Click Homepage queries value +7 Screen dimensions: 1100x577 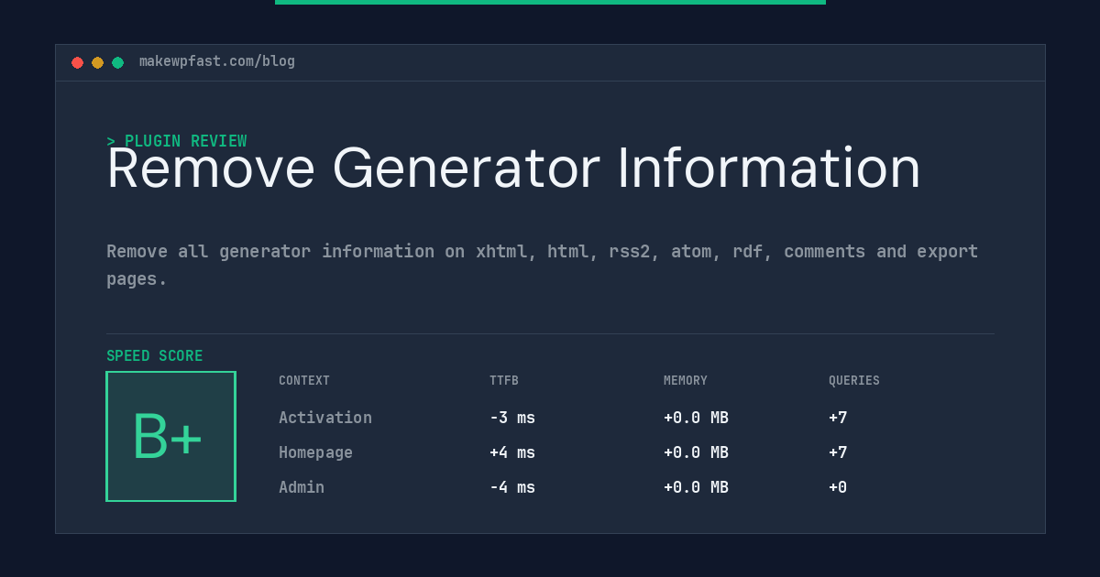(838, 452)
